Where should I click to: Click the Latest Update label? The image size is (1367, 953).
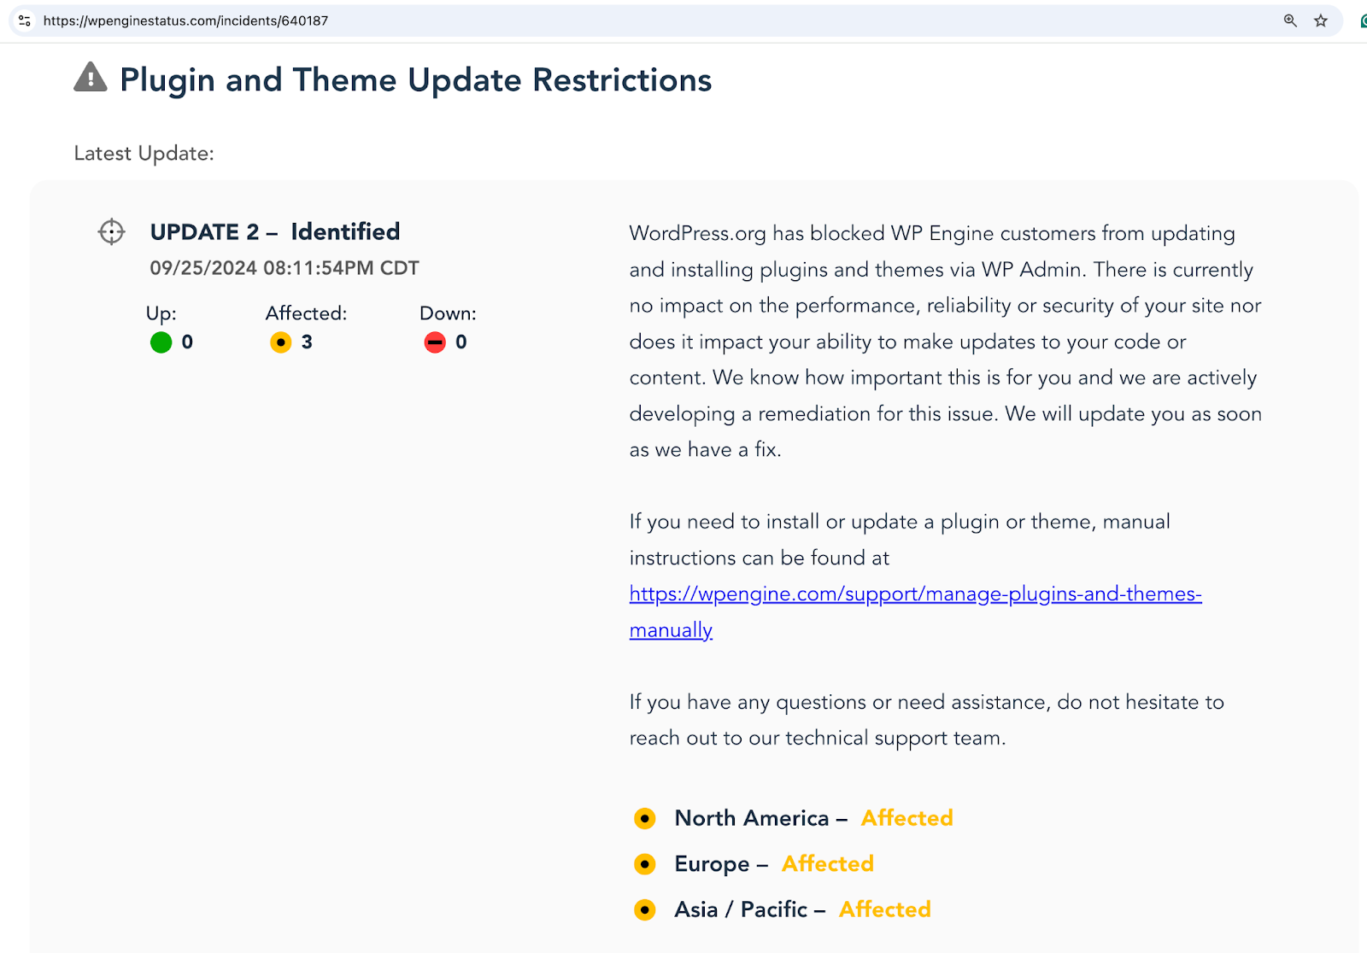coord(144,154)
